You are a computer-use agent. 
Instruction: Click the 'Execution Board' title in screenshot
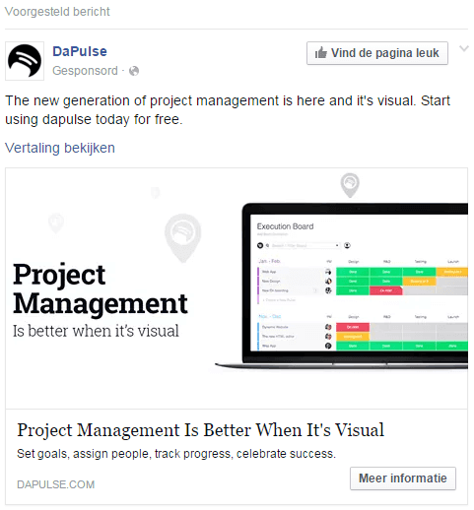click(285, 226)
